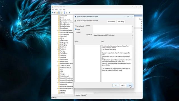Switch to the Extended tab
This screenshot has width=179, height=101.
click(x=78, y=95)
